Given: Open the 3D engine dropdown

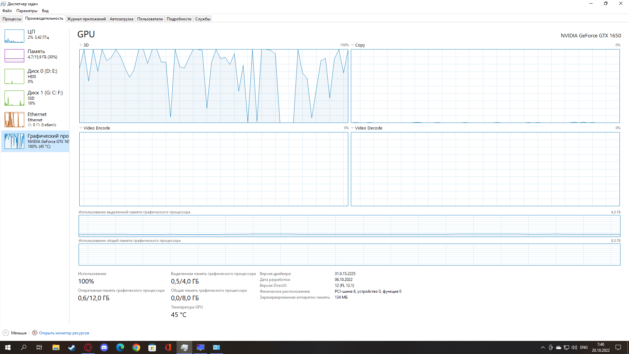Looking at the screenshot, I should click(x=81, y=45).
